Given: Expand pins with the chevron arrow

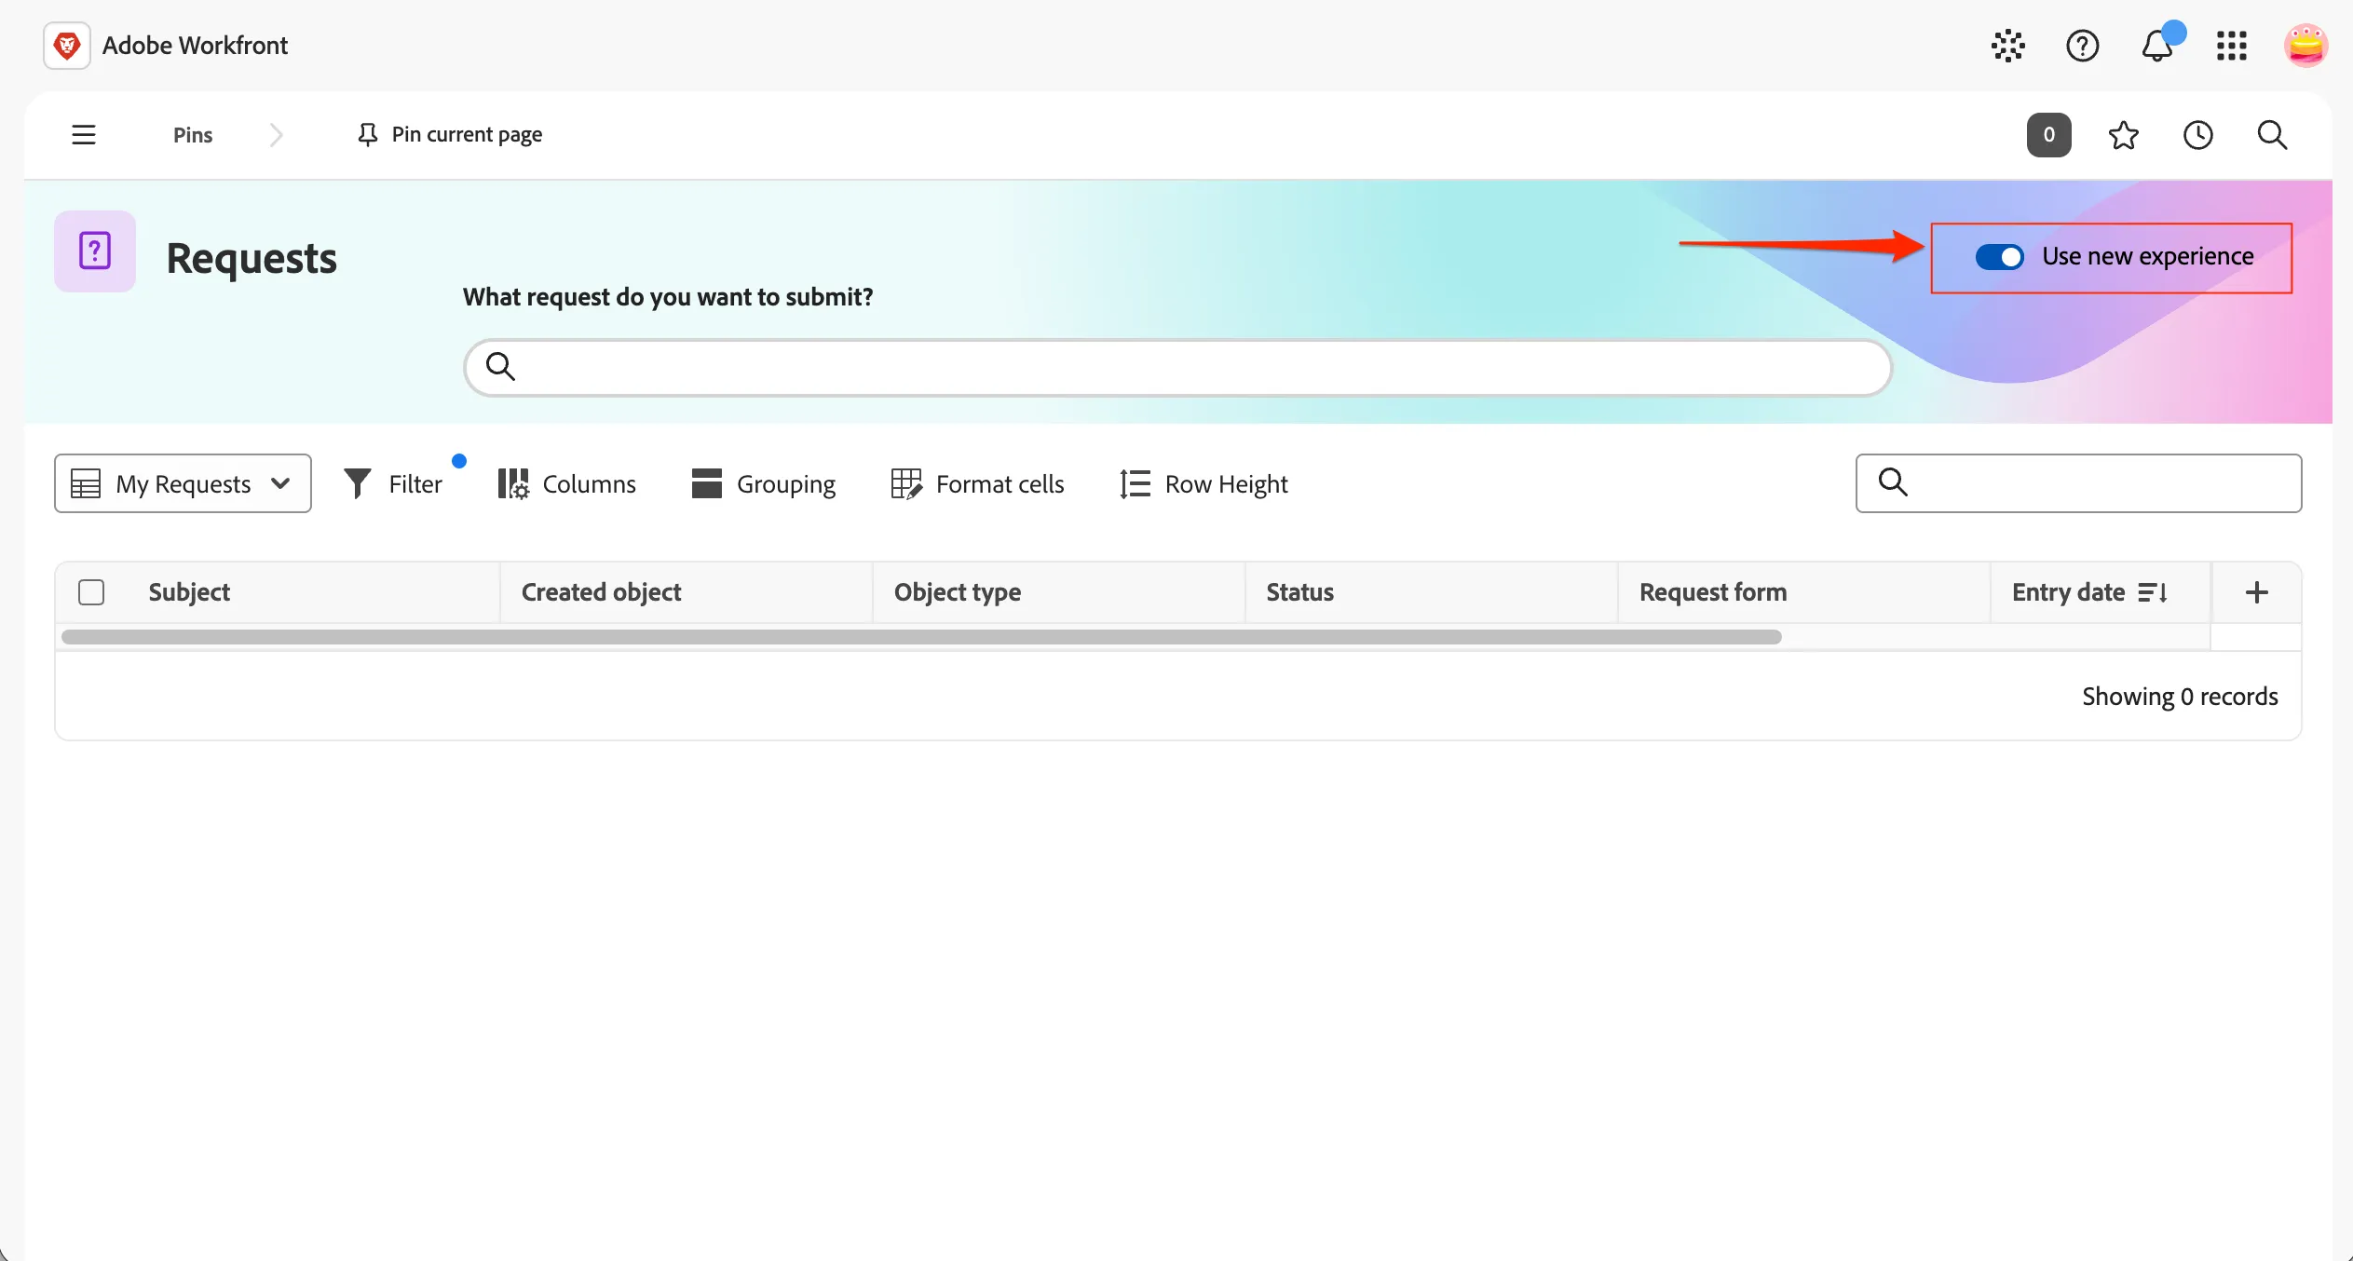Looking at the screenshot, I should 276,135.
